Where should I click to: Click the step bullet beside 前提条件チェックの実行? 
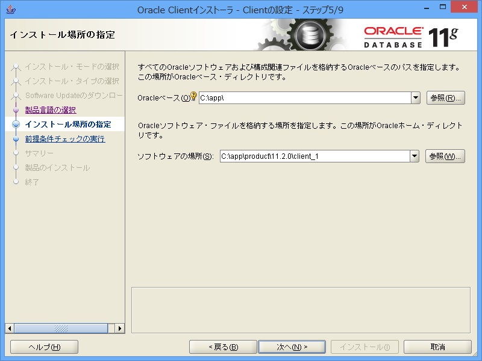click(x=17, y=139)
